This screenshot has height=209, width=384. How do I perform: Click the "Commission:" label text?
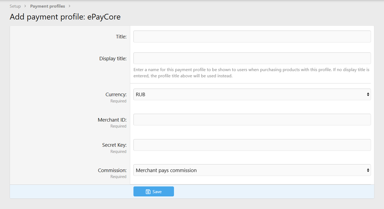112,171
